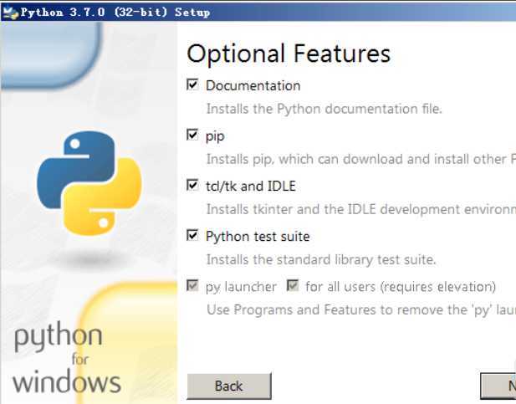Click the py launcher label

pos(241,287)
